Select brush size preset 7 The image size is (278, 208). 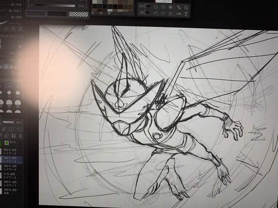click(x=18, y=86)
